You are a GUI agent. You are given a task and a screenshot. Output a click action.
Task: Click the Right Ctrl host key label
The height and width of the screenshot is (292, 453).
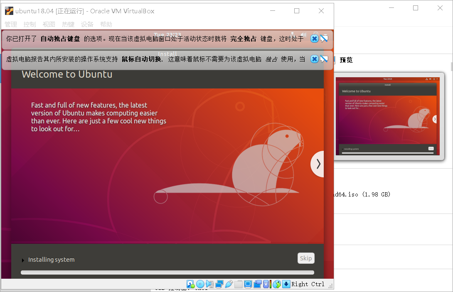[x=308, y=284]
